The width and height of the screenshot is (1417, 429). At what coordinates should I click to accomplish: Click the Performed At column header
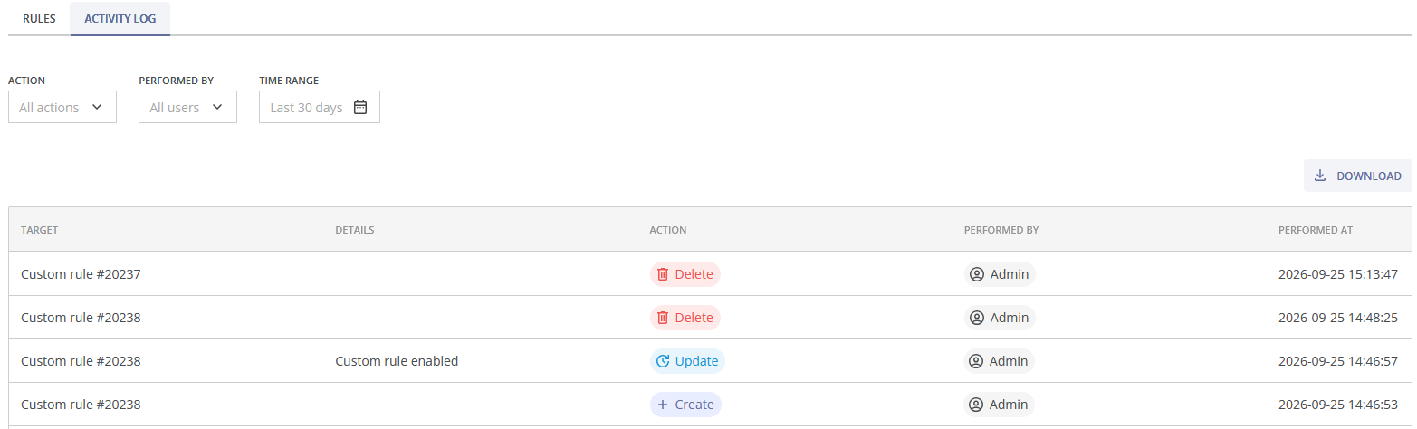(x=1316, y=230)
